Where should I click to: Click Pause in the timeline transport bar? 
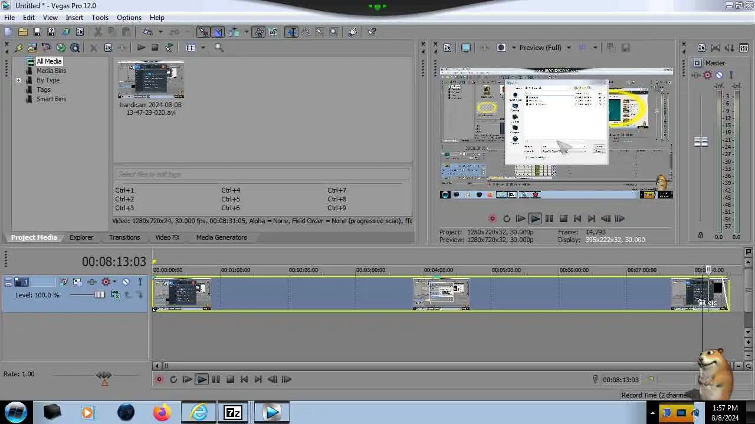[216, 380]
